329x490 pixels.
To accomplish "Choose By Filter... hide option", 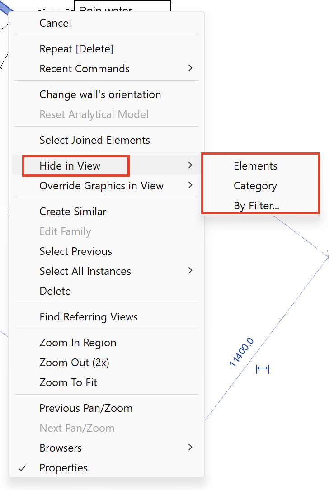I will tap(256, 206).
